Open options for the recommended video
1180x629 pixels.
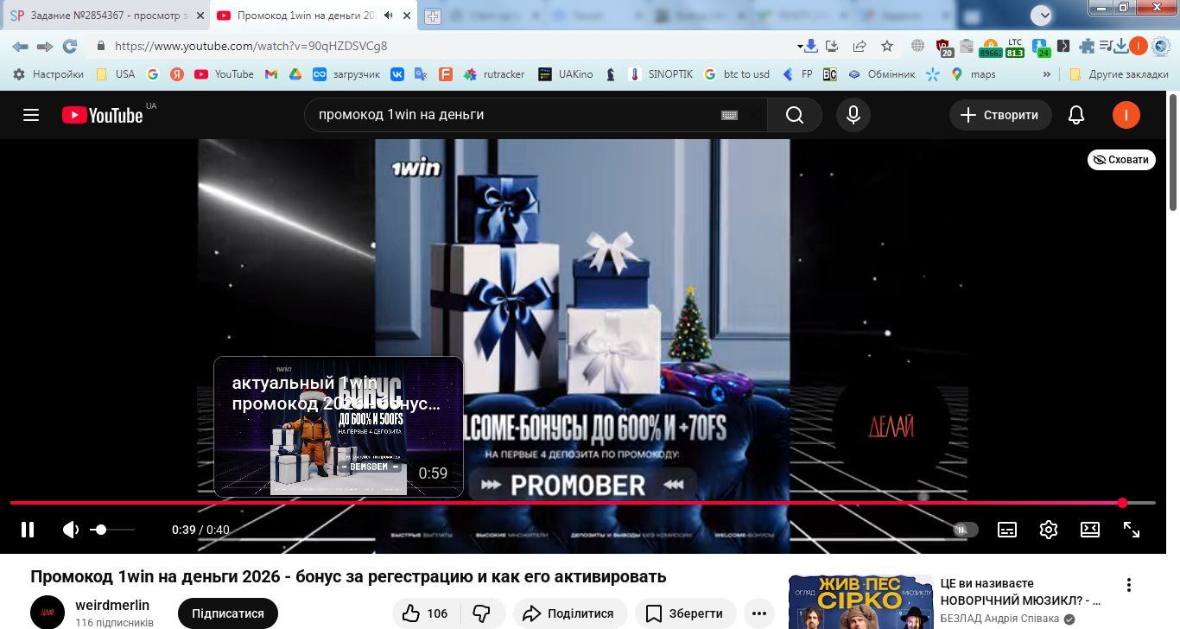point(1128,585)
